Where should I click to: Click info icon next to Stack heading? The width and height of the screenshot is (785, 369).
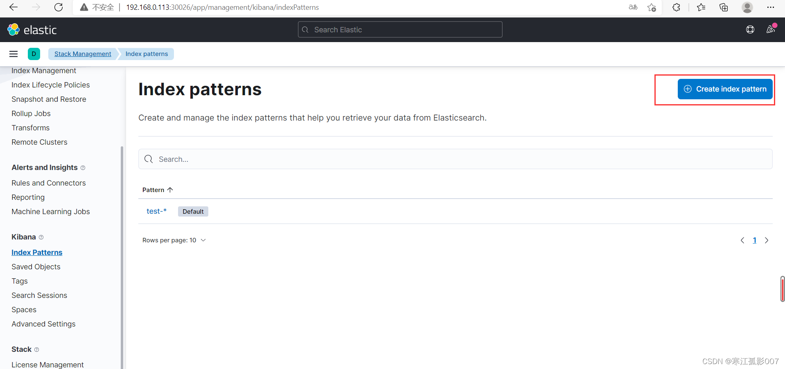coord(36,350)
